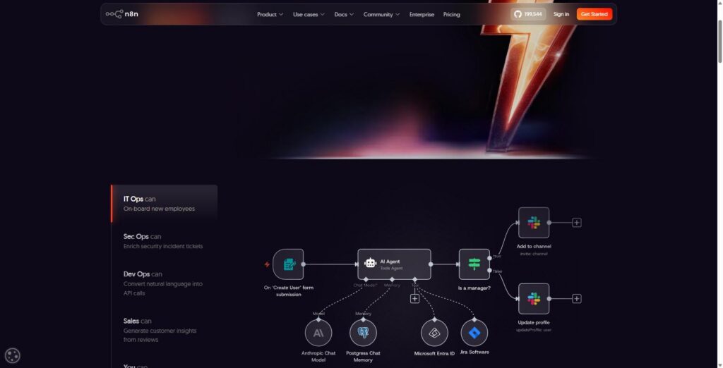Open the Enterprise nav item

(x=422, y=14)
